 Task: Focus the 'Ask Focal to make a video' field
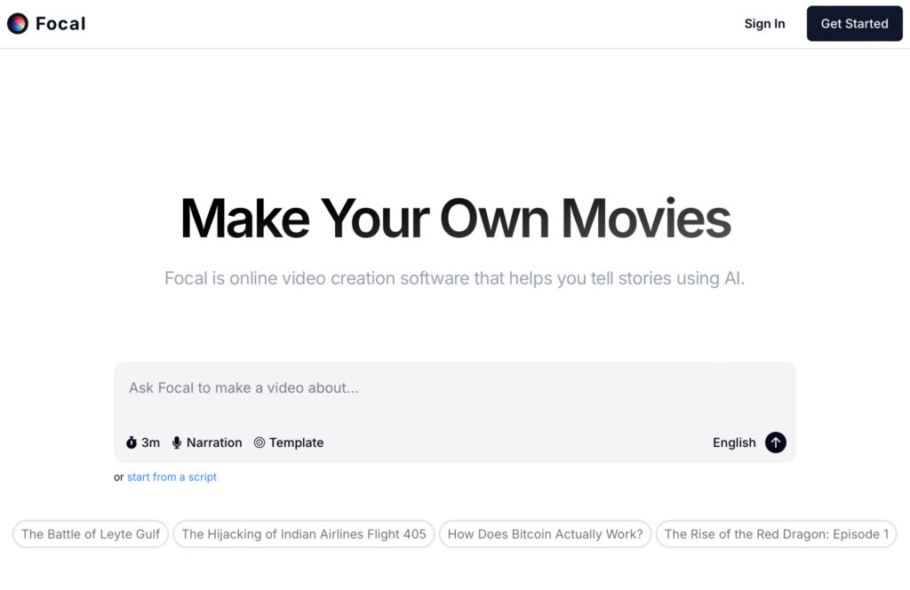point(453,388)
